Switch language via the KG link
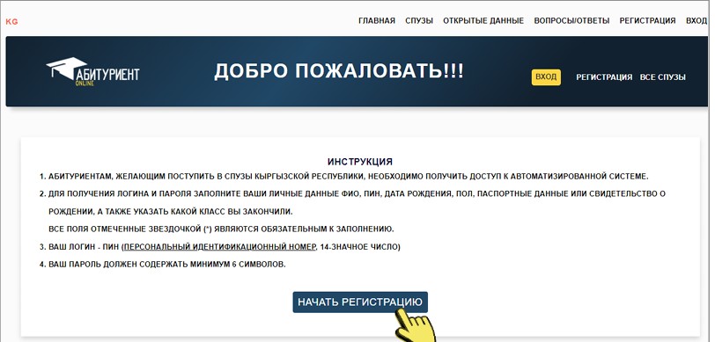 [x=11, y=21]
